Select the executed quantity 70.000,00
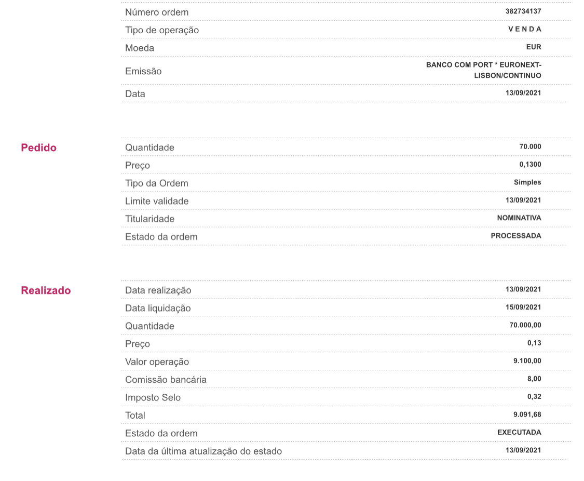Screen dimensions: 584x481 (525, 325)
